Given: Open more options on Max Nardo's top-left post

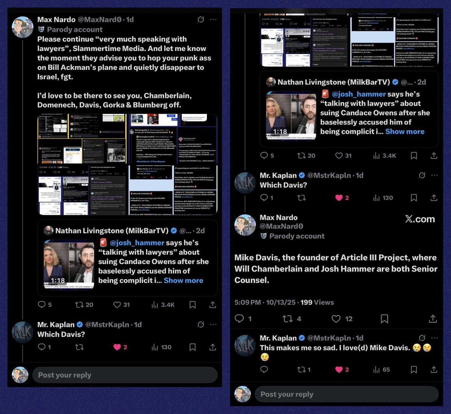Looking at the screenshot, I should (x=213, y=19).
